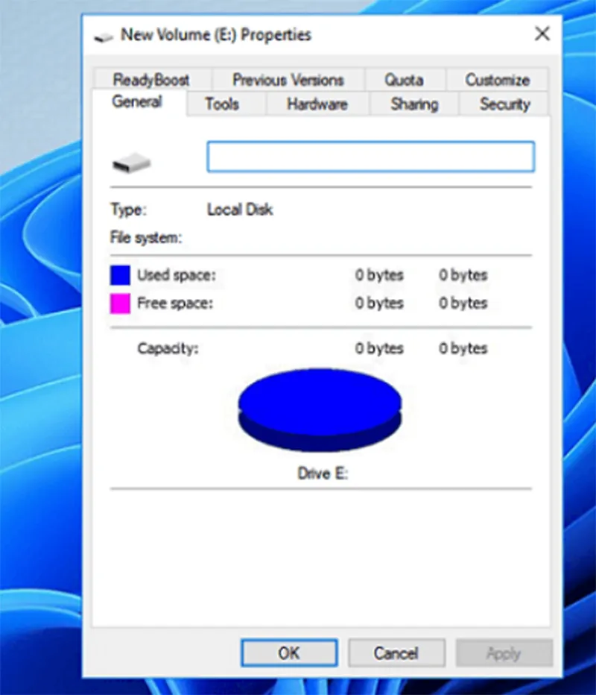The width and height of the screenshot is (596, 695).
Task: Click the 'Used space:' label
Action: (x=177, y=275)
